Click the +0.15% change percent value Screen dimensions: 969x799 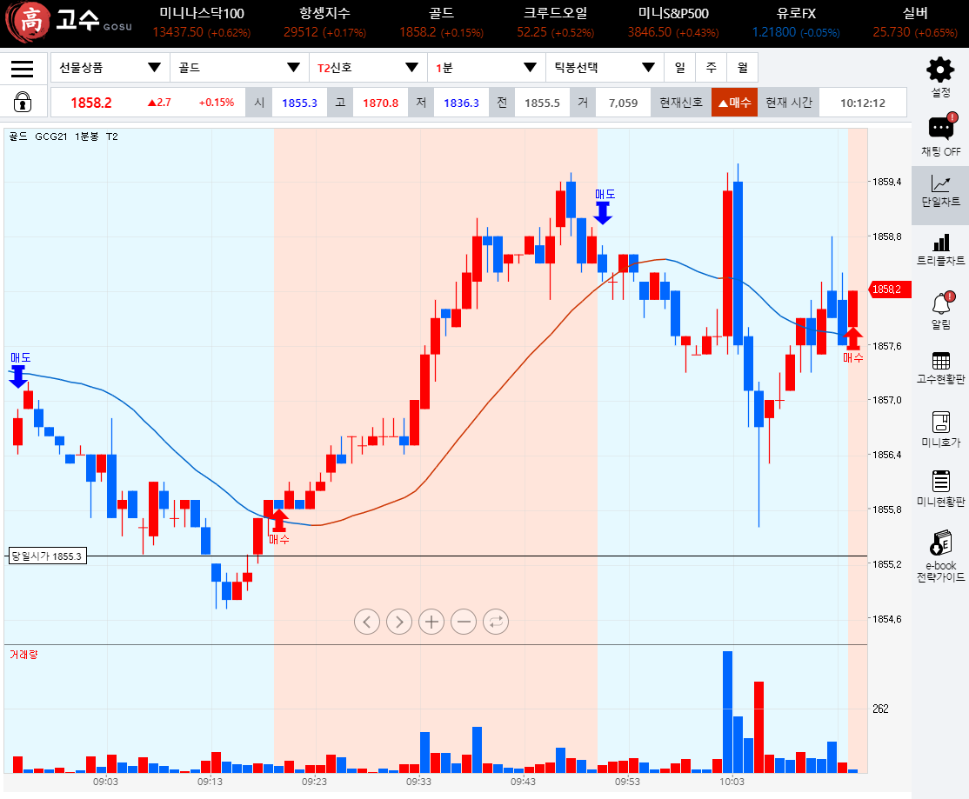click(217, 103)
